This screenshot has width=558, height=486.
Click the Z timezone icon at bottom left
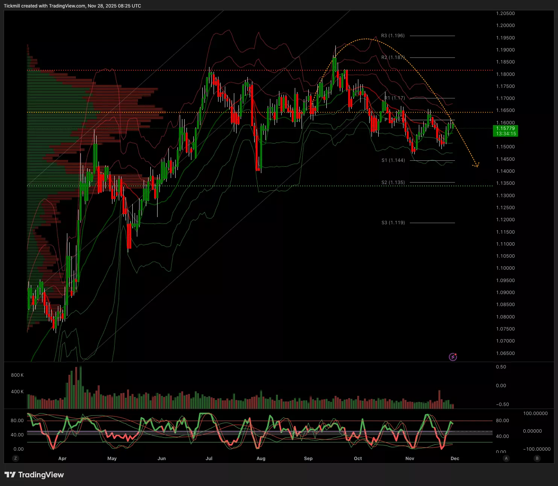15,458
